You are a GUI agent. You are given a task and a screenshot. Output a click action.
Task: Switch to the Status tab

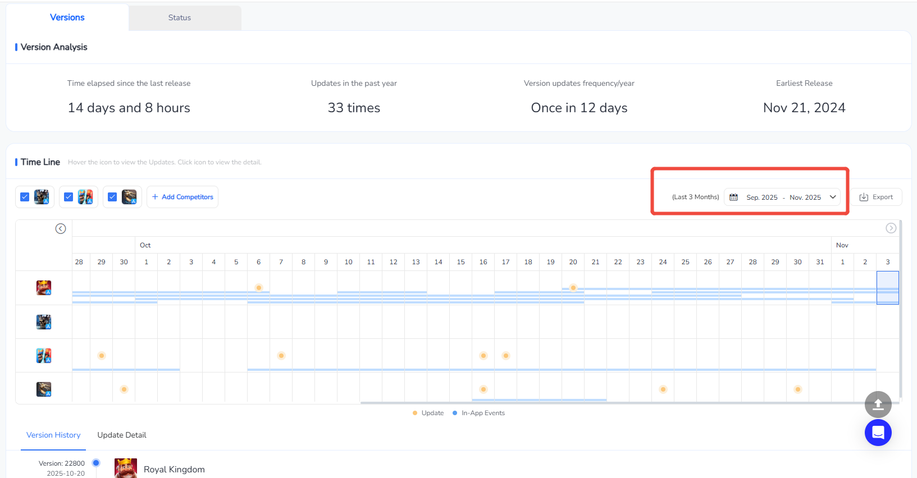click(180, 17)
